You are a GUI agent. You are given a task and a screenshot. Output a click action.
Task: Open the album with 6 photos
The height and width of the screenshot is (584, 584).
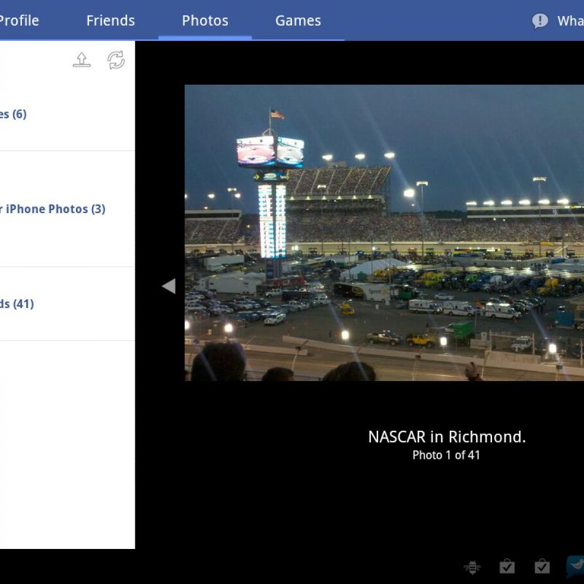14,114
